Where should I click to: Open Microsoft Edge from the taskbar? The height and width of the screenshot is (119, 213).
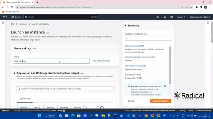[x=73, y=116]
